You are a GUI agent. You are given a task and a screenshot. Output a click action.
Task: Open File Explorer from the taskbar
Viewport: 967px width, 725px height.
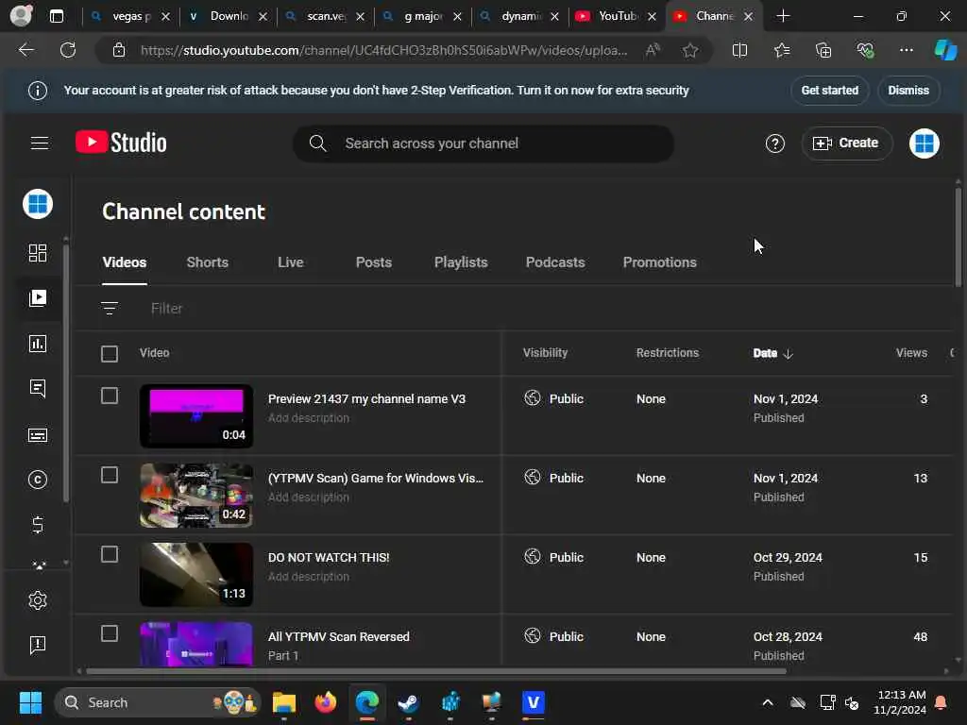284,702
